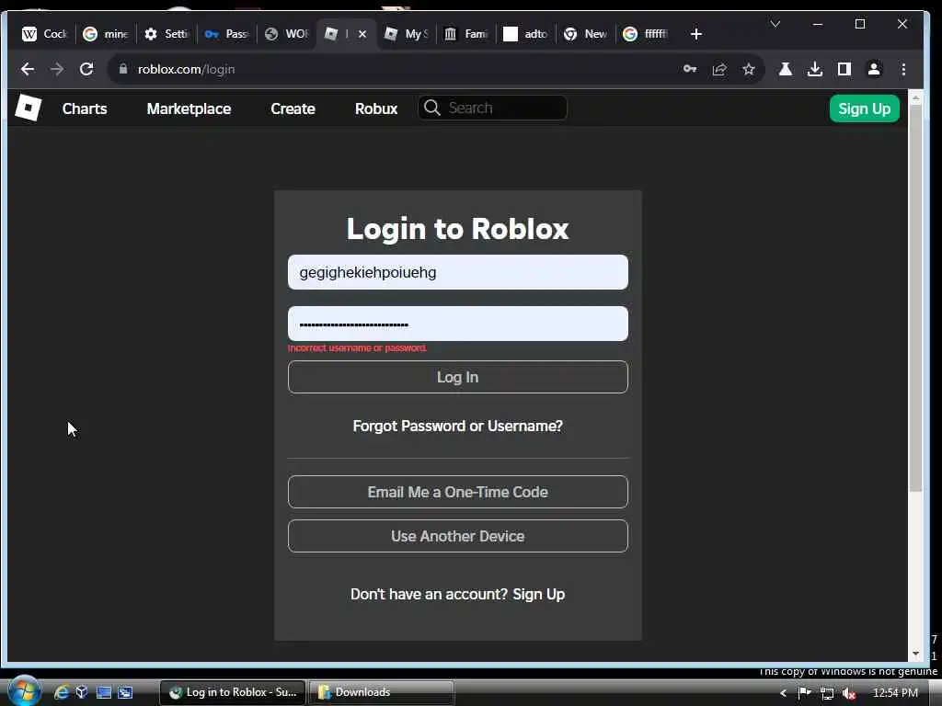Go back with the browser back arrow

click(x=28, y=69)
